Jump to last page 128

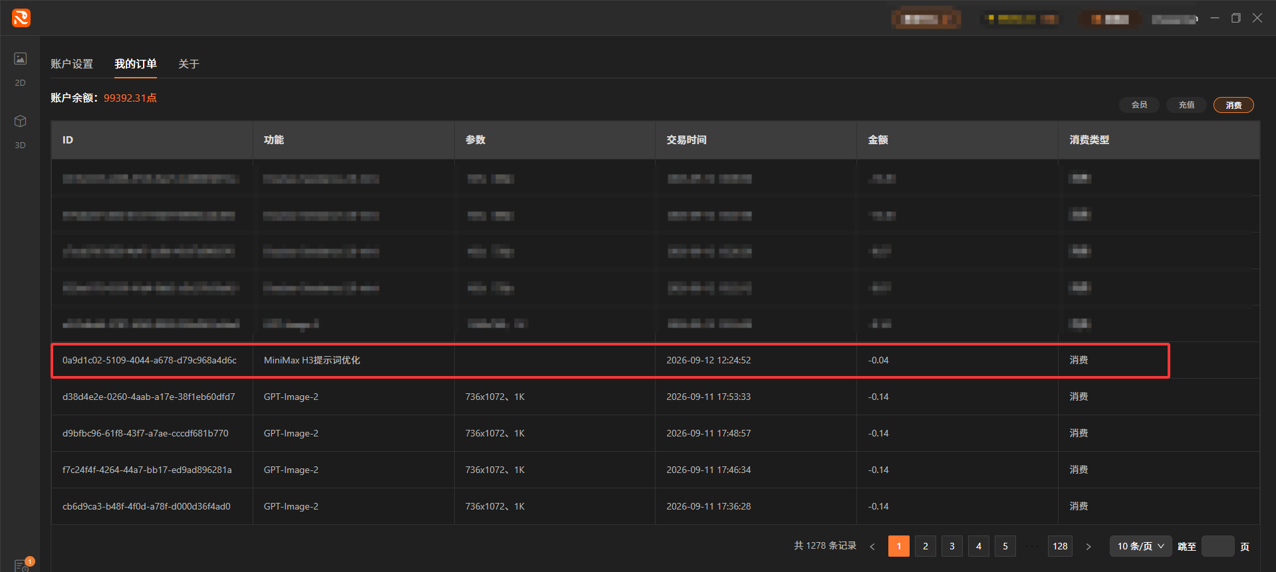(x=1061, y=546)
